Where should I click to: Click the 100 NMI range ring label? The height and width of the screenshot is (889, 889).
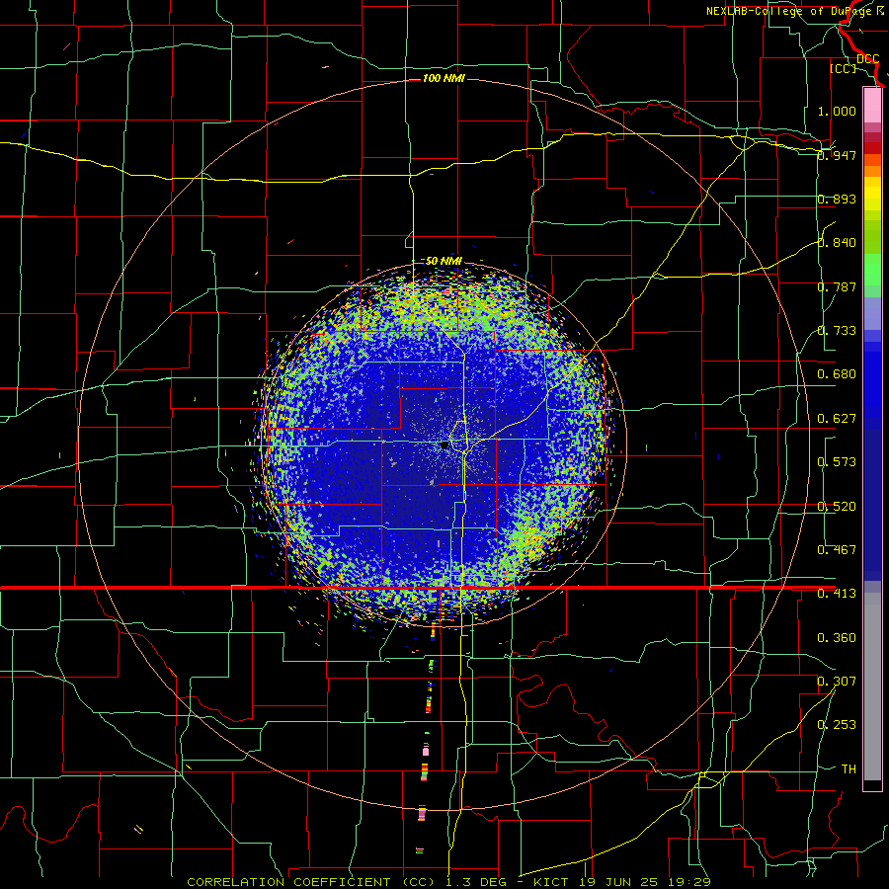pyautogui.click(x=444, y=78)
